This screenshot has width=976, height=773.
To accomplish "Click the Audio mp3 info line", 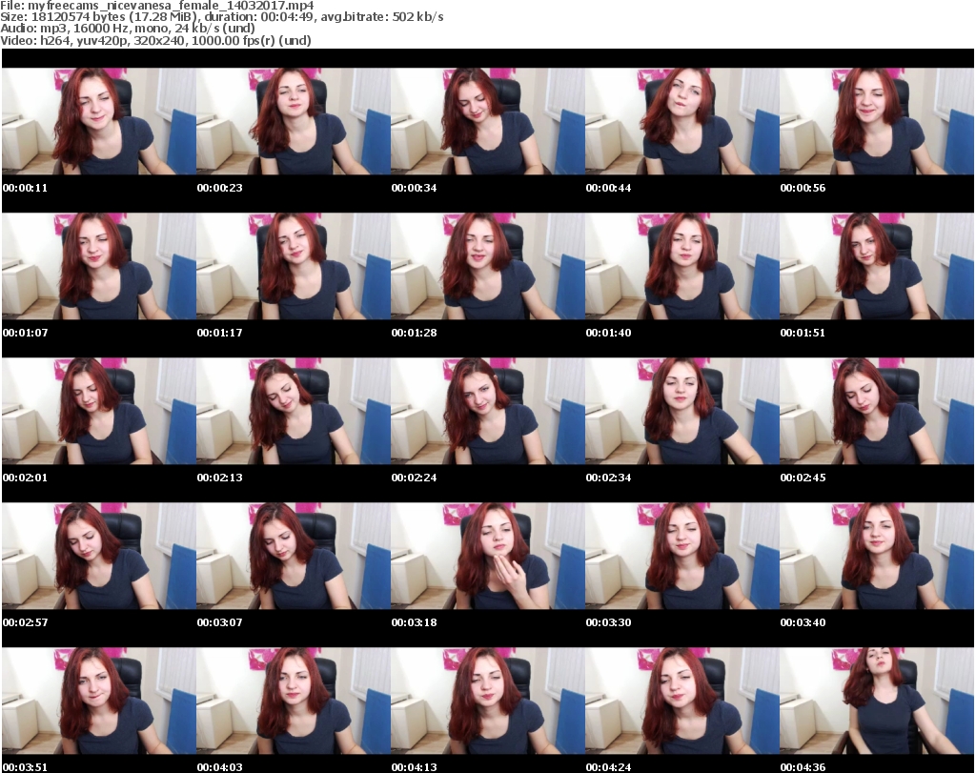I will click(x=128, y=29).
